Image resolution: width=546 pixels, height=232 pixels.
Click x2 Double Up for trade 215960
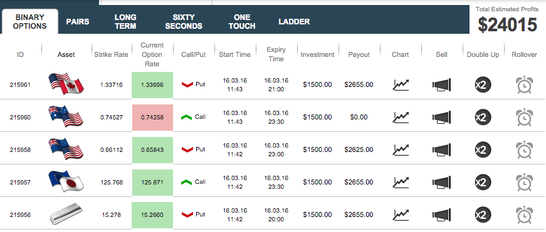(x=483, y=117)
